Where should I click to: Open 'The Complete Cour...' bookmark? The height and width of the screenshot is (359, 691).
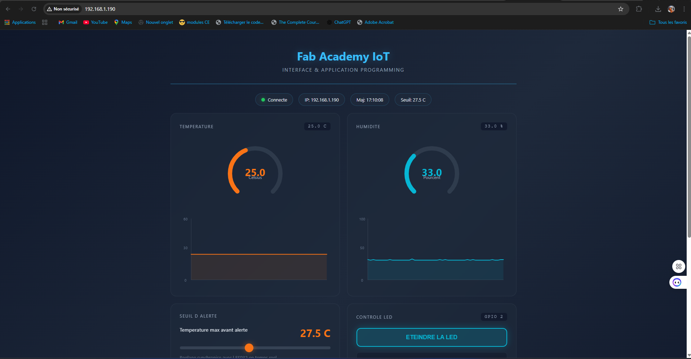(x=295, y=22)
